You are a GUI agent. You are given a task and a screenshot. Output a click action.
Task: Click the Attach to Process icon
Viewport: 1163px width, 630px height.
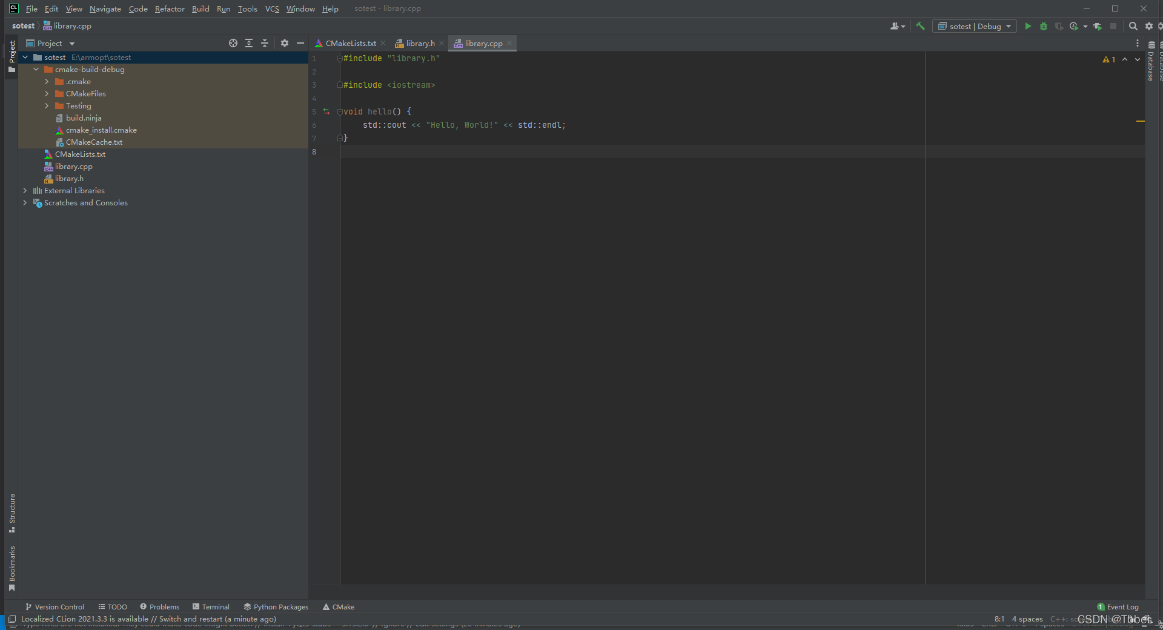1098,26
